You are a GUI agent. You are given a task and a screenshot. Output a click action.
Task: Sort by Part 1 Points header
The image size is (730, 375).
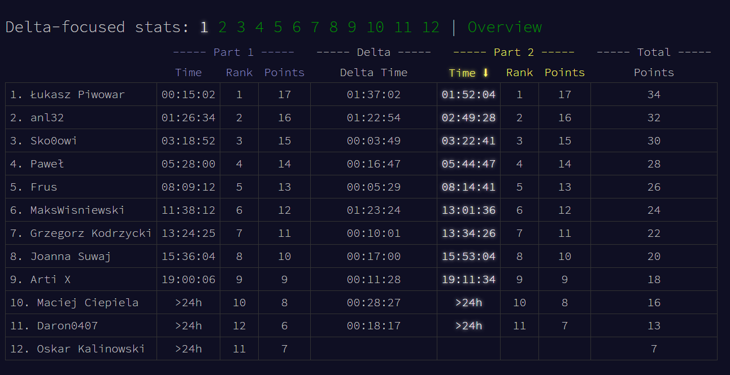click(284, 73)
